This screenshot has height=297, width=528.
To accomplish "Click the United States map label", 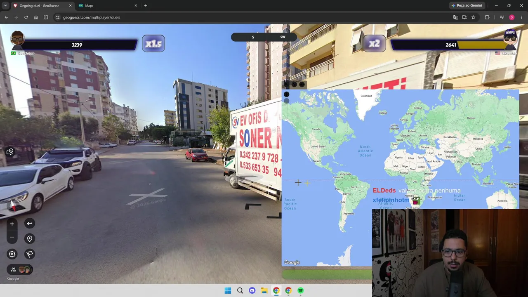I will [318, 146].
